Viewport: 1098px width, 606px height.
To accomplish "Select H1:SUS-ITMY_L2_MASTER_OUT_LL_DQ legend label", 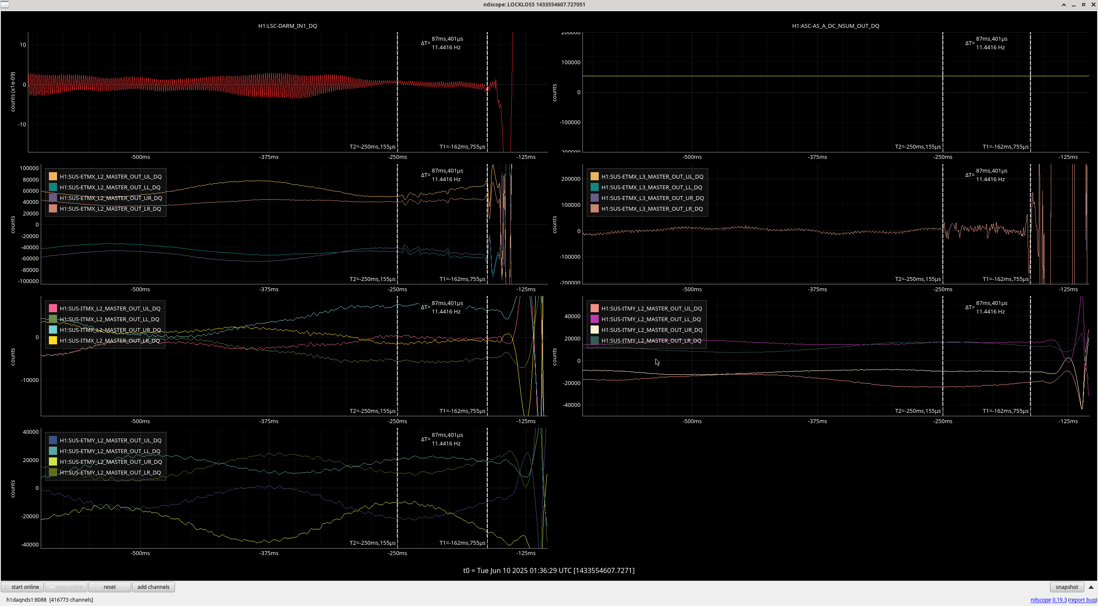I will point(651,319).
